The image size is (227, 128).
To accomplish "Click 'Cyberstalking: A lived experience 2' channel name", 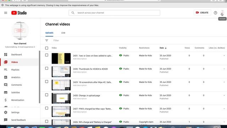I will [20, 47].
